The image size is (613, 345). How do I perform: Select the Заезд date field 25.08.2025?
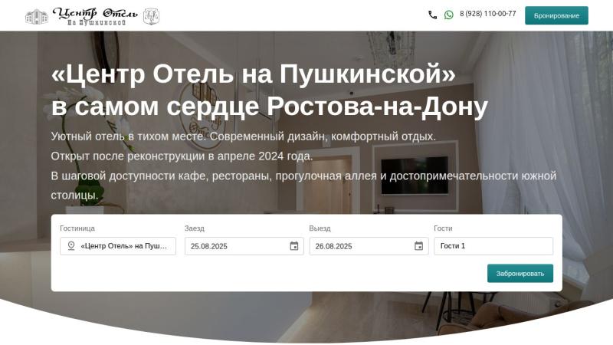pyautogui.click(x=244, y=246)
